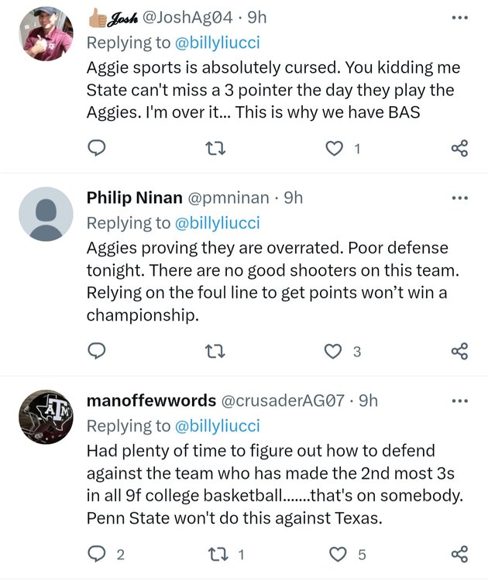
Task: Like manoffewwords' tweet with 5 likes
Action: [339, 554]
